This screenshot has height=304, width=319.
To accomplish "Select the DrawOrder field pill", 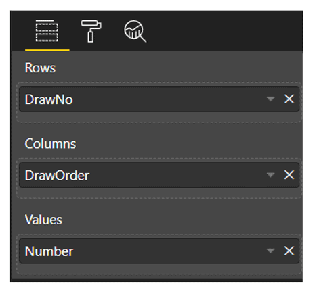I will (159, 175).
